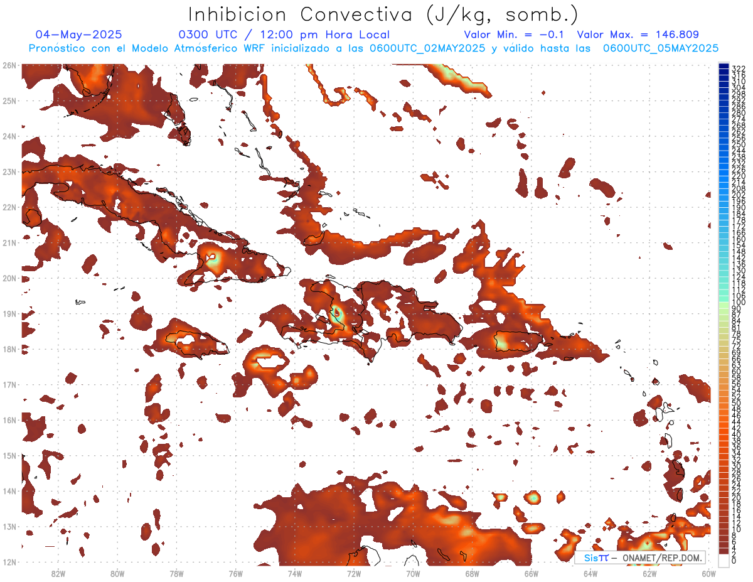Click the 322 value on the color scale
The image size is (753, 582).
(739, 68)
